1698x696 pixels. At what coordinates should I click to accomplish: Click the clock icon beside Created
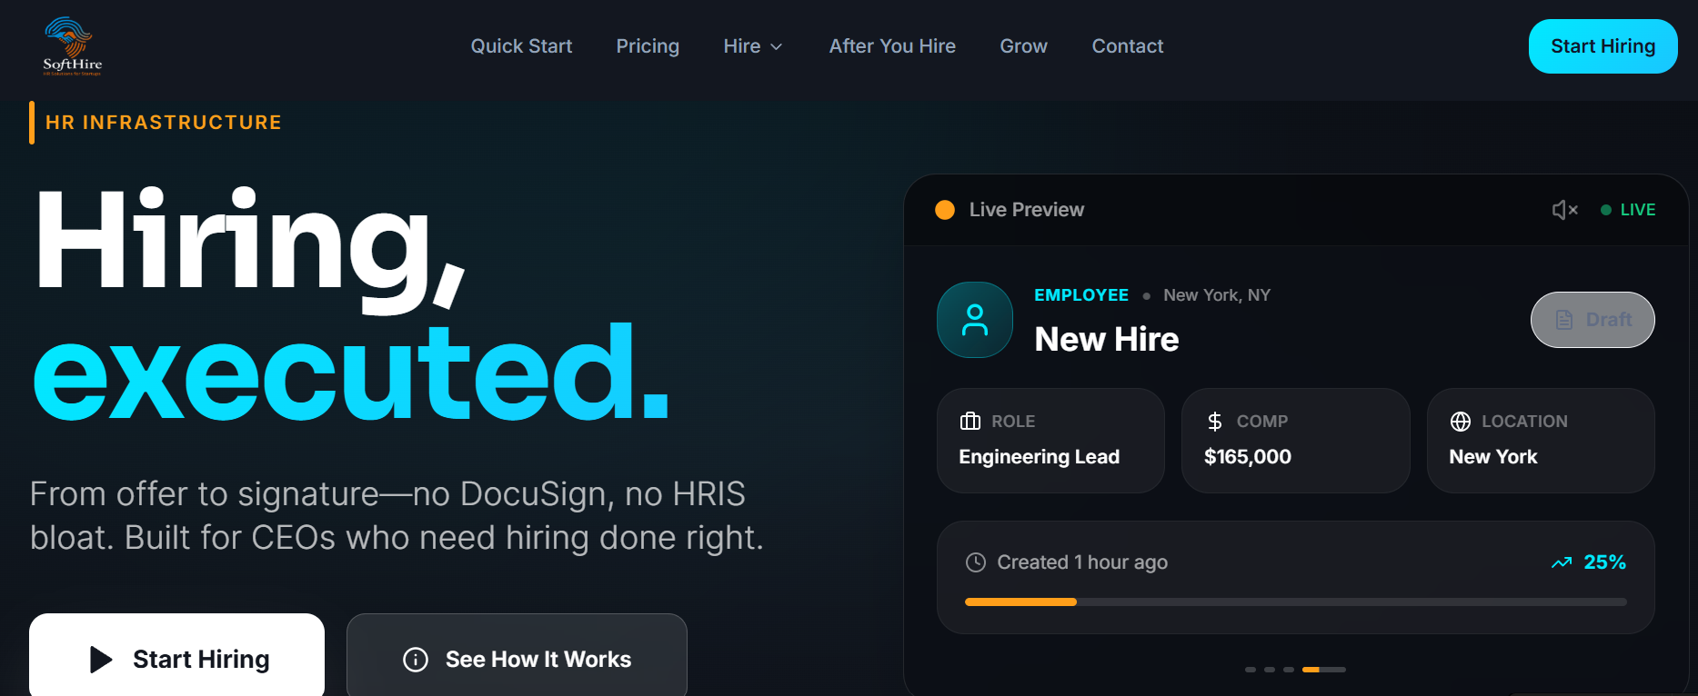(975, 562)
